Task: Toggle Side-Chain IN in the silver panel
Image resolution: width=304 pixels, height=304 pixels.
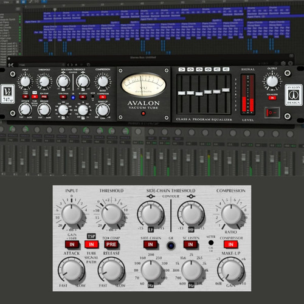Action: pyautogui.click(x=150, y=244)
